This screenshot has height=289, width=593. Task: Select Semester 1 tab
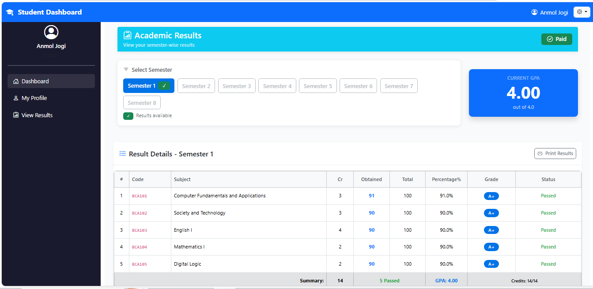(x=149, y=86)
